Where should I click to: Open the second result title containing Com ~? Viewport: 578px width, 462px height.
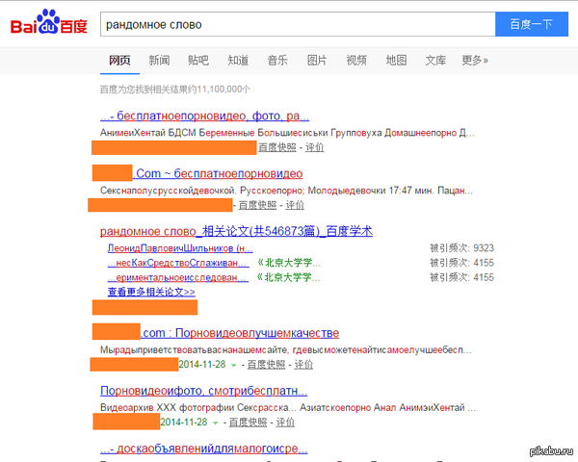[218, 173]
